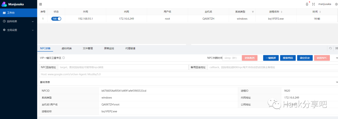338x119 pixels.
Task: Focus the NPC回连地址 target input field
Action: (x=123, y=67)
